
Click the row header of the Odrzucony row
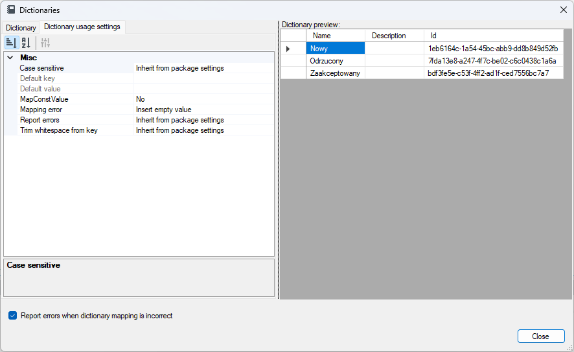coord(293,61)
